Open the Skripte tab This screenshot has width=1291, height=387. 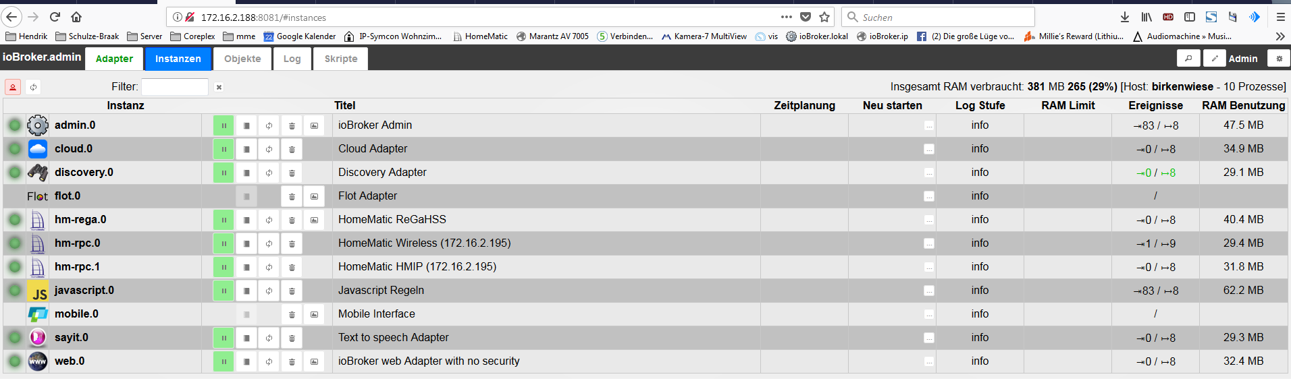(x=341, y=59)
